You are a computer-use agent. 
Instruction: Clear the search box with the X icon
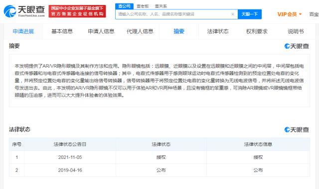tap(233, 14)
